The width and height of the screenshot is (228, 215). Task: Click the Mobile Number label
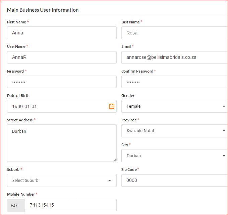(21, 194)
